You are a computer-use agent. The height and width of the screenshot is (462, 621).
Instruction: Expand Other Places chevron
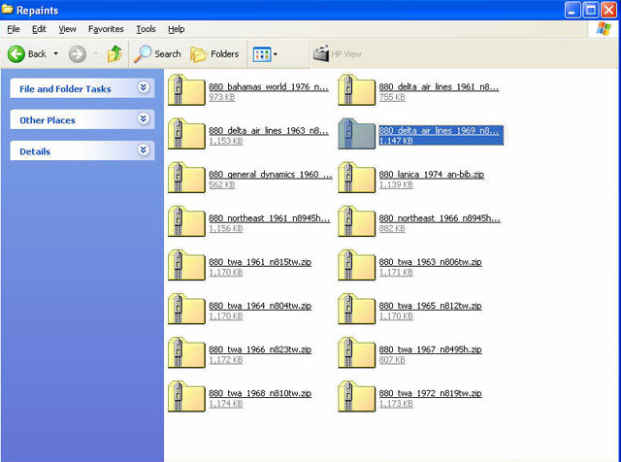144,118
